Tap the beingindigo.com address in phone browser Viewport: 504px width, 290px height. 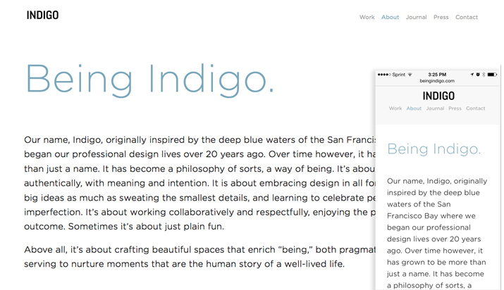pyautogui.click(x=437, y=81)
